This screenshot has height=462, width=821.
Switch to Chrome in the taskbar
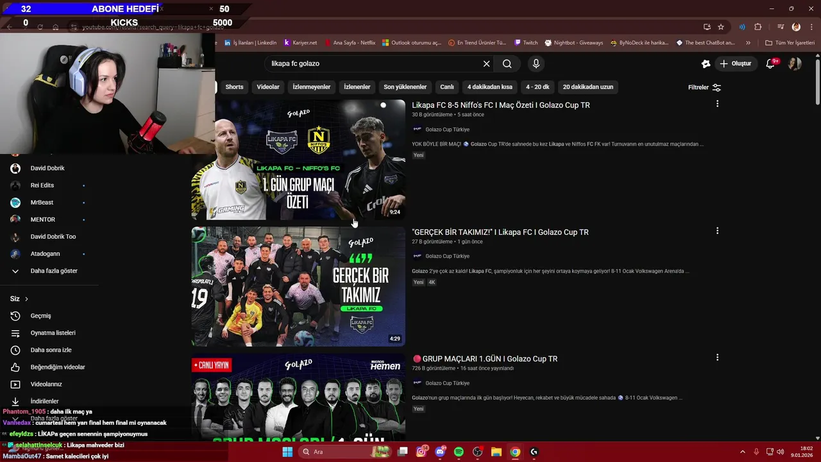pos(515,452)
